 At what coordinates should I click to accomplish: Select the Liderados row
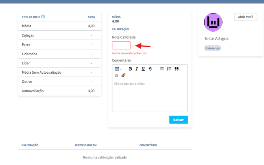59,54
